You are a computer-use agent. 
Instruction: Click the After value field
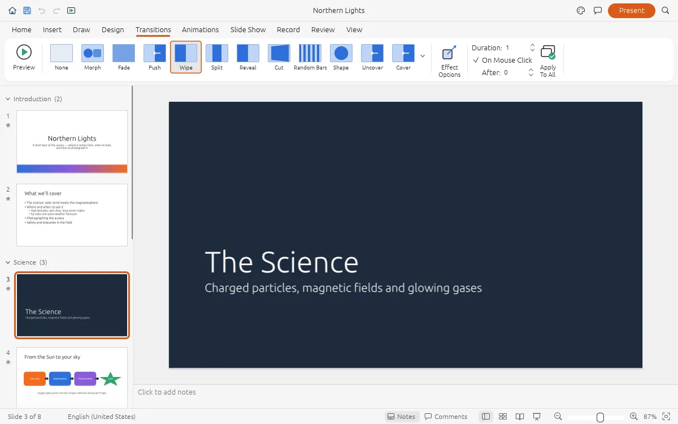pos(514,72)
